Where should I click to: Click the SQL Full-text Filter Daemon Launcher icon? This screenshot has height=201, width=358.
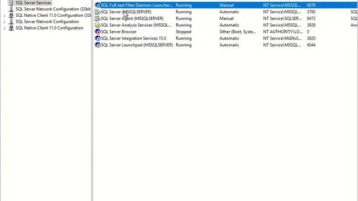[x=97, y=5]
